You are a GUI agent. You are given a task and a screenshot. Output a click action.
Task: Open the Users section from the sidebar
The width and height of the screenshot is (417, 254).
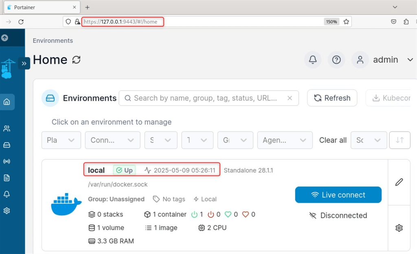point(7,128)
